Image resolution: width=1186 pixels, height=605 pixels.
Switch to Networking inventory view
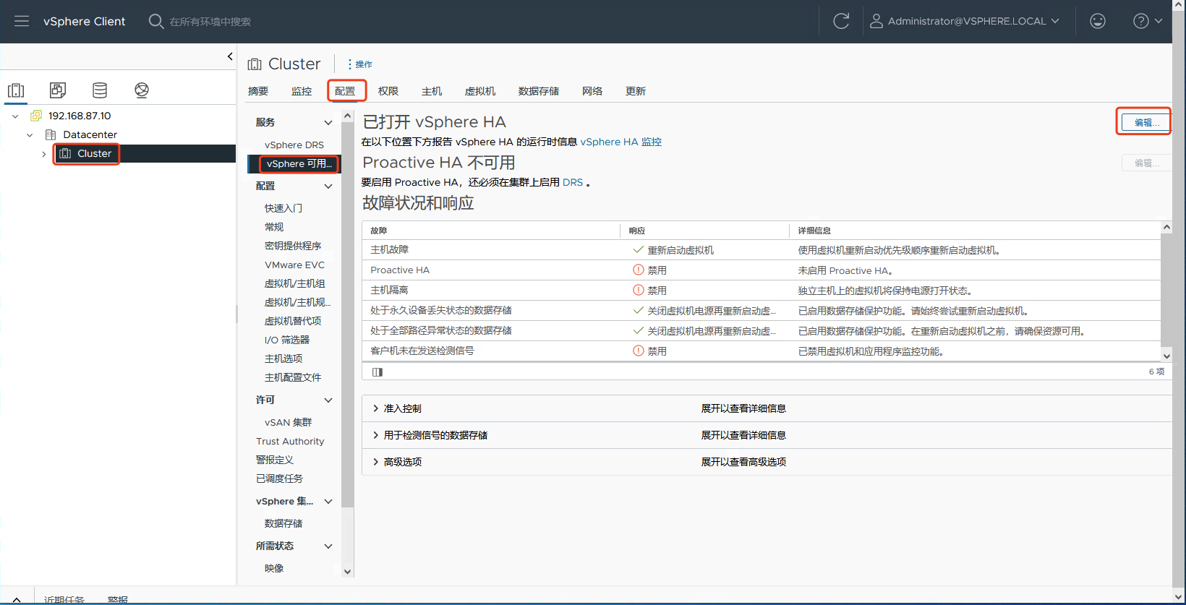tap(142, 90)
